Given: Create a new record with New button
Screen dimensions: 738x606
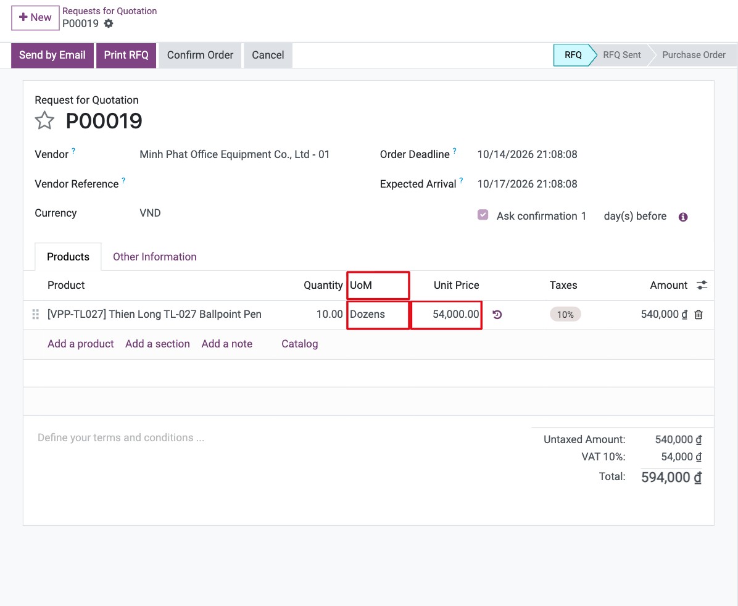Looking at the screenshot, I should [x=35, y=18].
